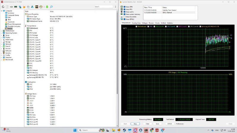Open the Report icon in AIDA64 toolbar
The height and width of the screenshot is (133, 237).
7,7
